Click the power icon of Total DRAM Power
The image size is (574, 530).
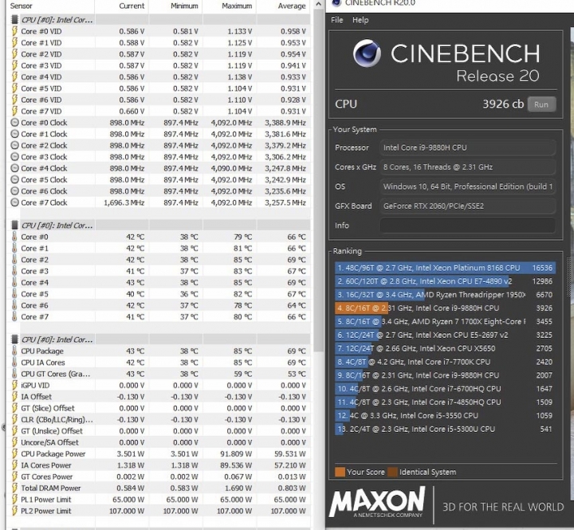14,488
